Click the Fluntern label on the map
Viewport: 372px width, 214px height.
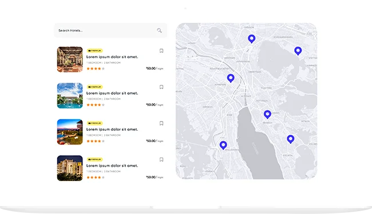click(266, 88)
